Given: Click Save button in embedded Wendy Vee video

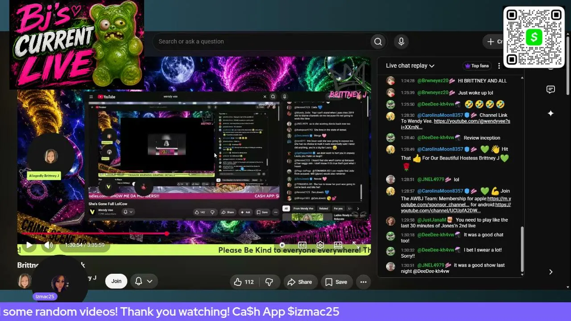Looking at the screenshot, I should click(262, 212).
